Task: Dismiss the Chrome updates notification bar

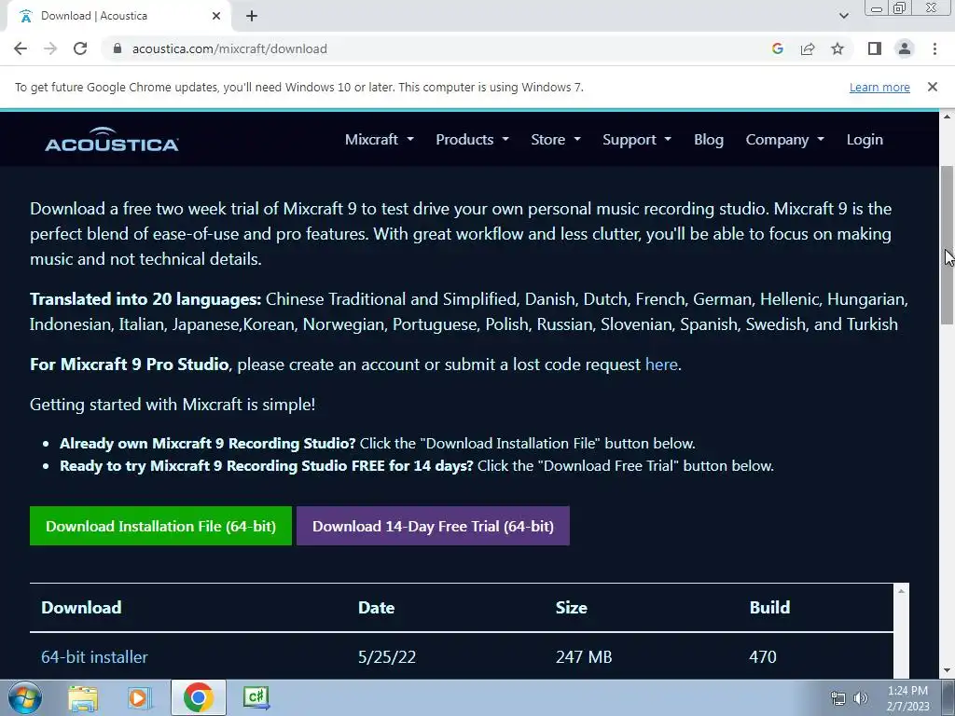Action: coord(933,87)
